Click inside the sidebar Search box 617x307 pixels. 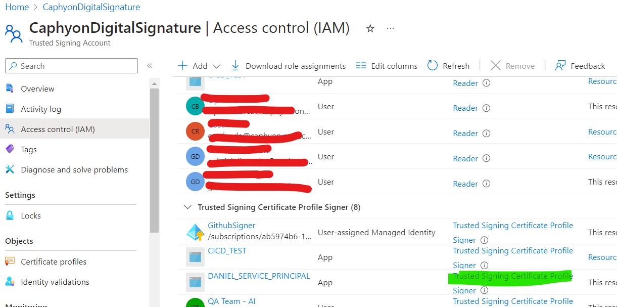(x=71, y=66)
